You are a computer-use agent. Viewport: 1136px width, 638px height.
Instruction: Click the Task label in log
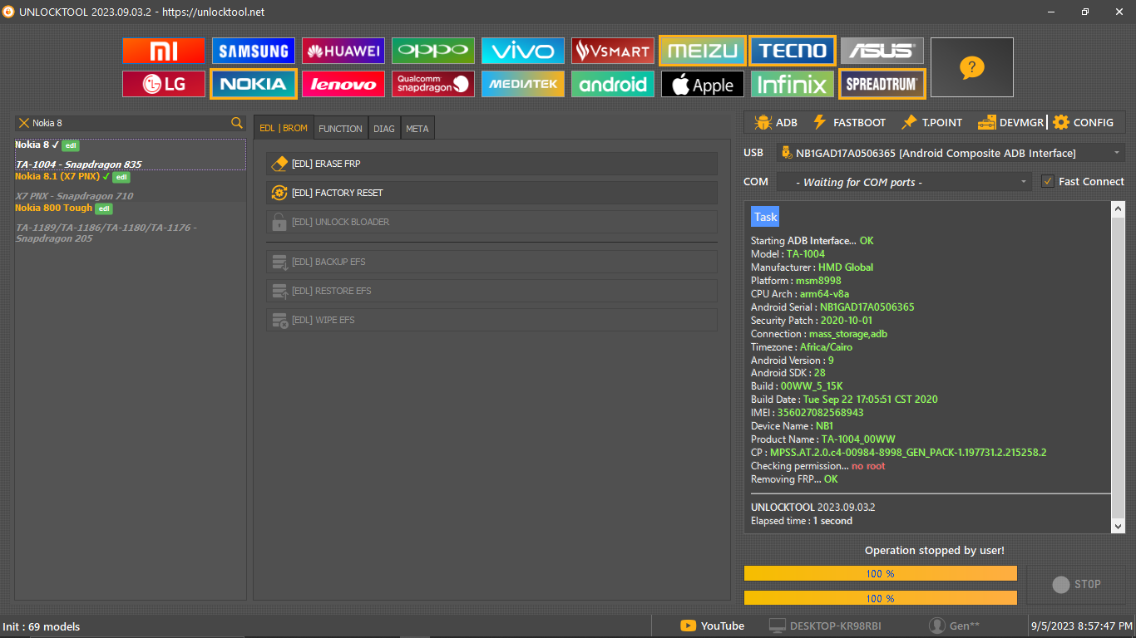pyautogui.click(x=765, y=217)
